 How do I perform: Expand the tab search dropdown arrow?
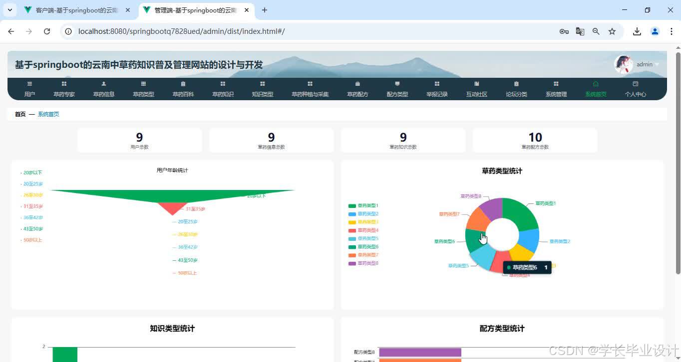click(9, 10)
